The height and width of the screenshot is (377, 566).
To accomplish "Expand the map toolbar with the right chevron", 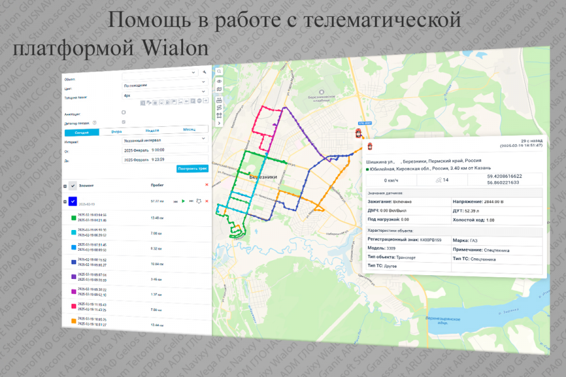I will tap(219, 123).
